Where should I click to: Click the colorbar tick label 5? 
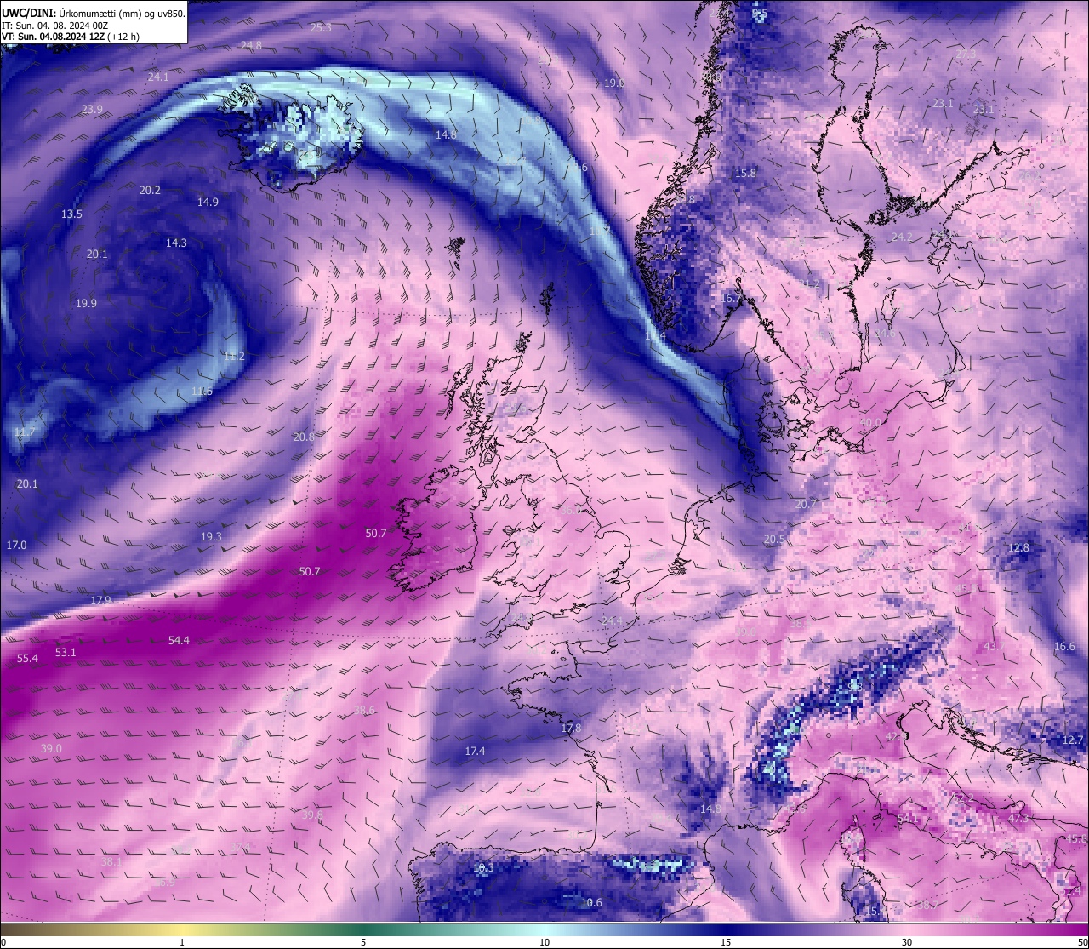point(363,942)
